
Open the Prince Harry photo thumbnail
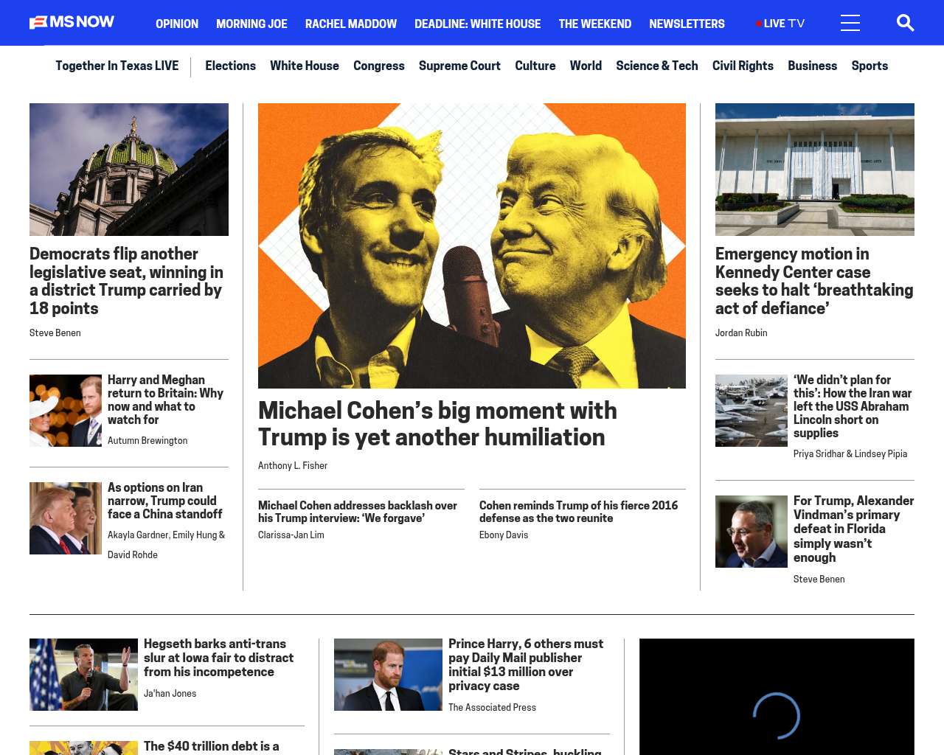tap(388, 675)
